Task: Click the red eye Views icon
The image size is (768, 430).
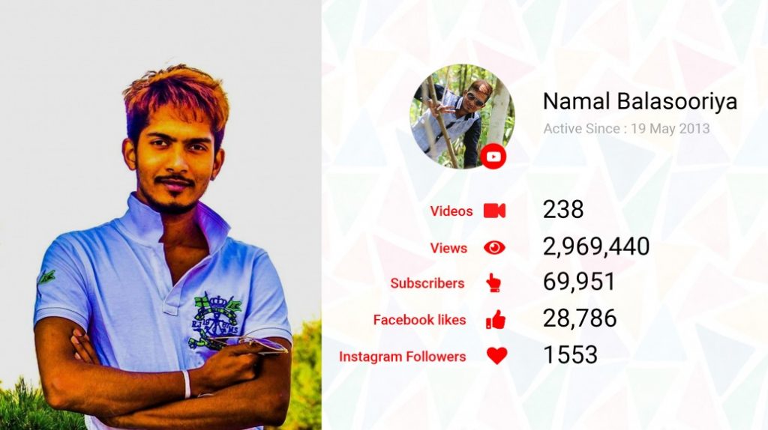Action: (494, 247)
